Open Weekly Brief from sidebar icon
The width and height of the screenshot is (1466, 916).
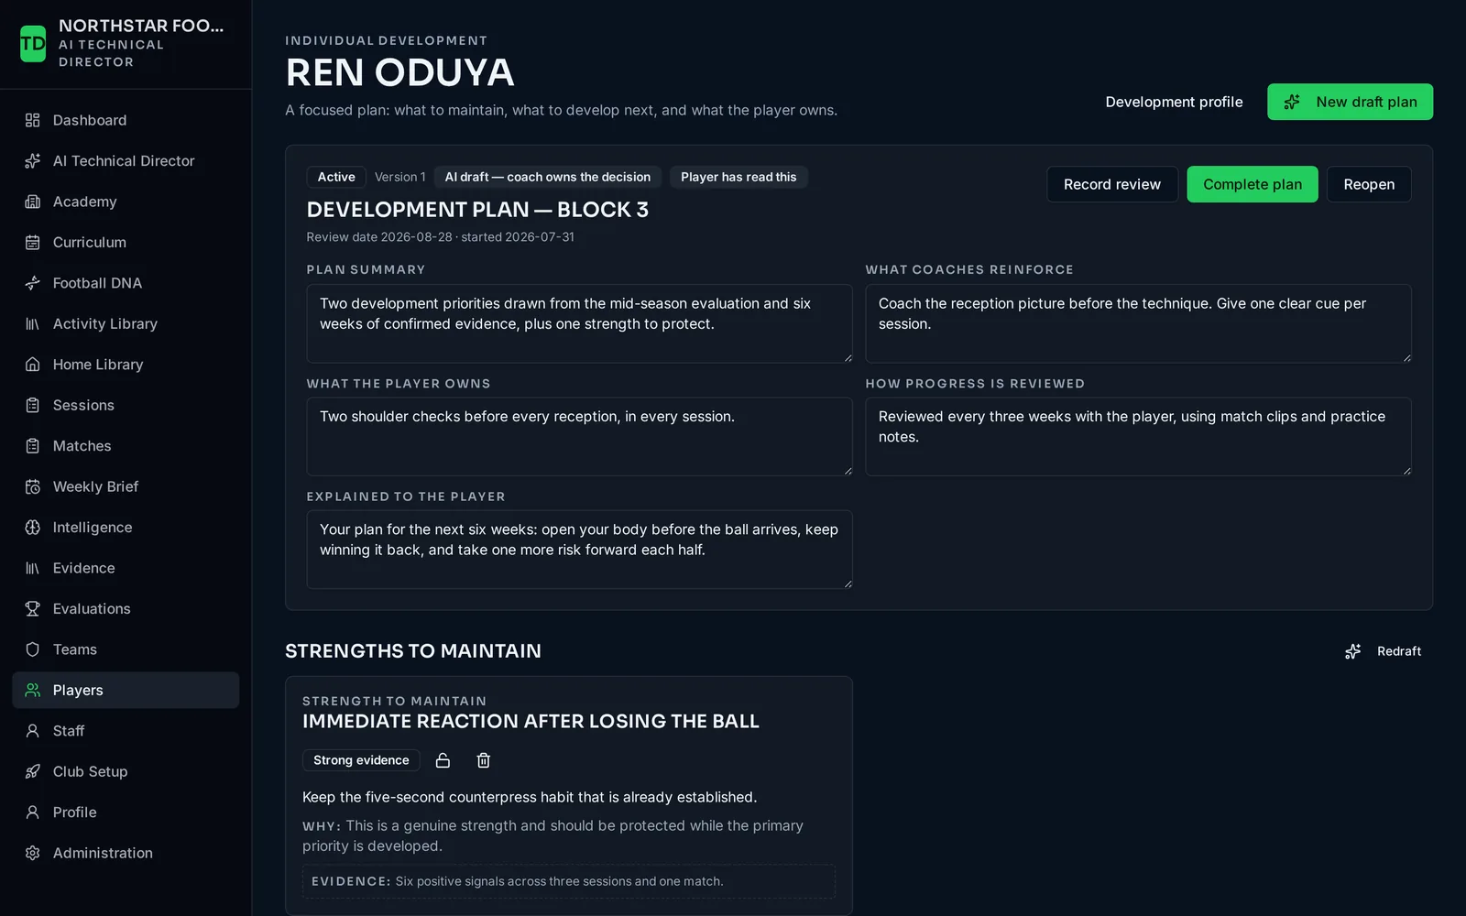(x=33, y=486)
